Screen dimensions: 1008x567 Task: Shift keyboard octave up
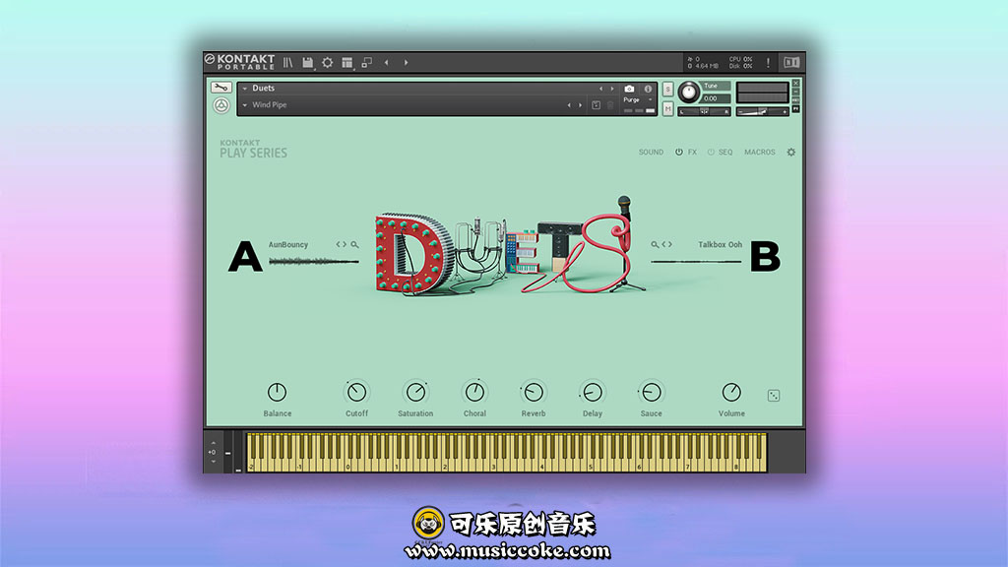click(214, 443)
